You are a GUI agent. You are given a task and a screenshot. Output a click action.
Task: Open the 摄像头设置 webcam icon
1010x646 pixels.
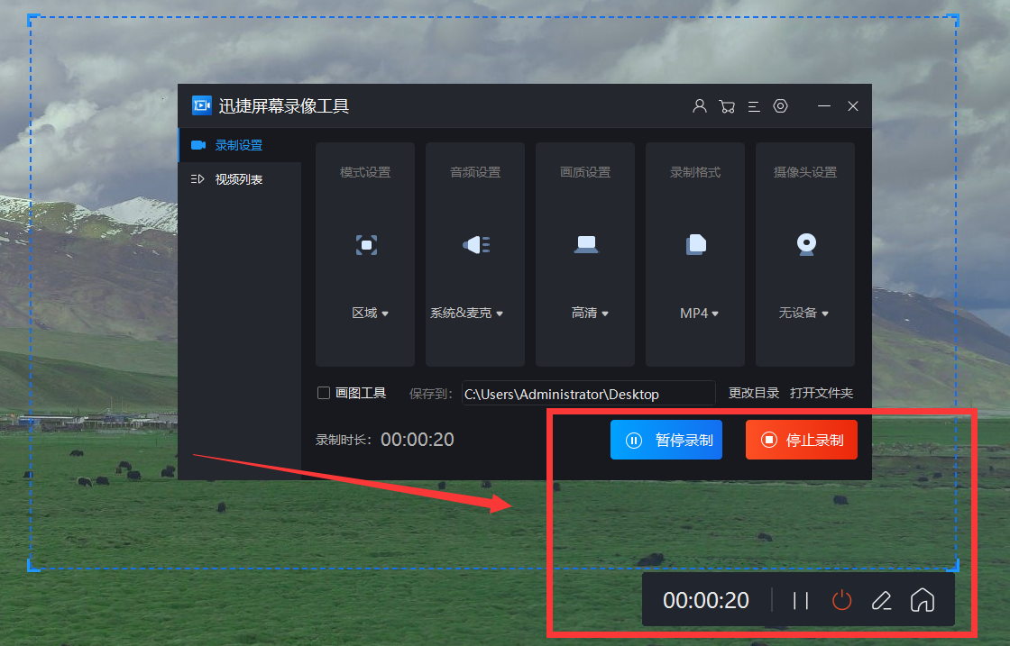click(x=804, y=244)
